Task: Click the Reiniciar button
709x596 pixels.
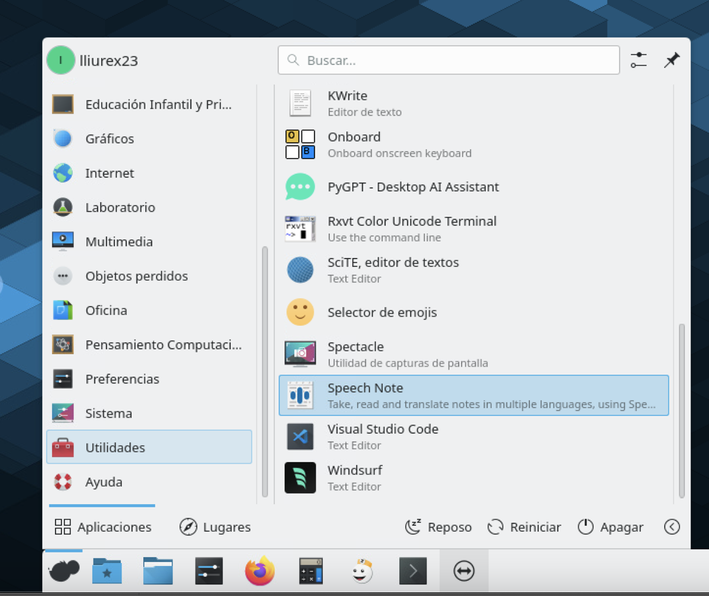Action: click(x=524, y=527)
